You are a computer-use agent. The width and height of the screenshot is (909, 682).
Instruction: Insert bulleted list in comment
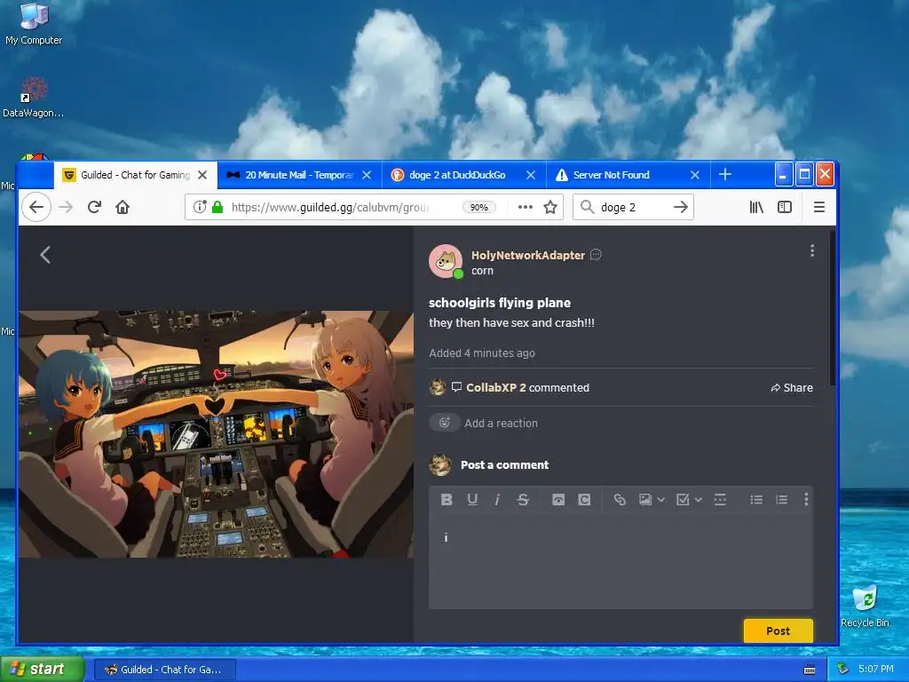[756, 499]
